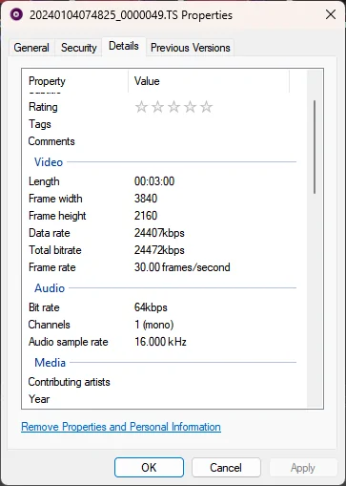
Task: Click the grayed-out Apply button
Action: pos(303,468)
